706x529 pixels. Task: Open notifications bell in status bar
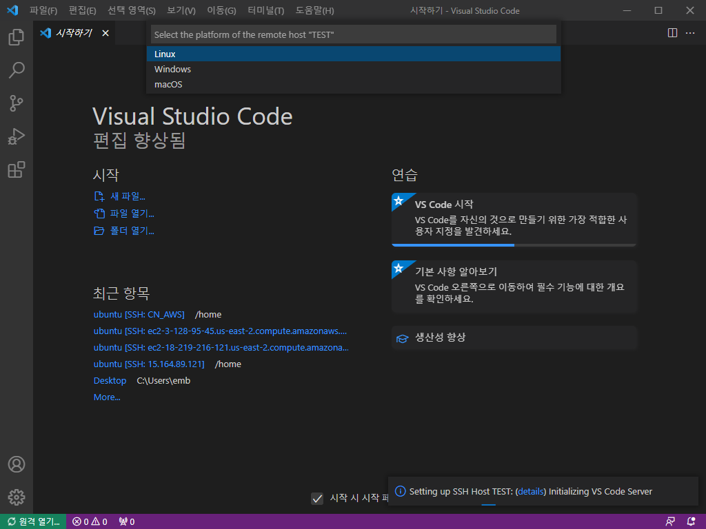(x=691, y=521)
